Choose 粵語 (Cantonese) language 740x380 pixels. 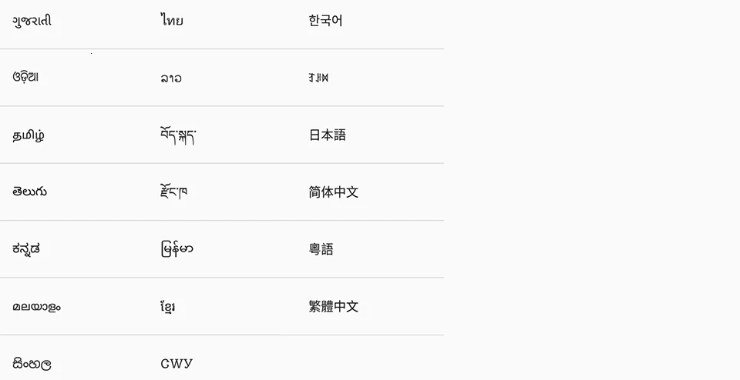[321, 249]
